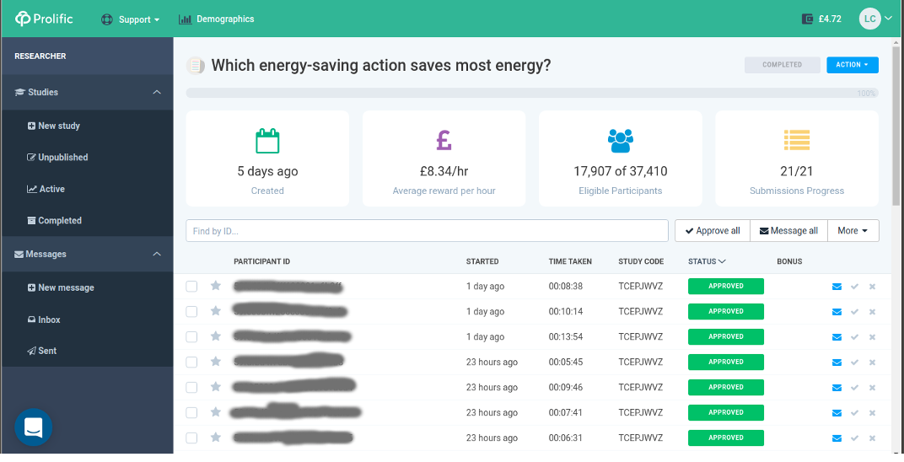Click the BONUS column header

(789, 261)
